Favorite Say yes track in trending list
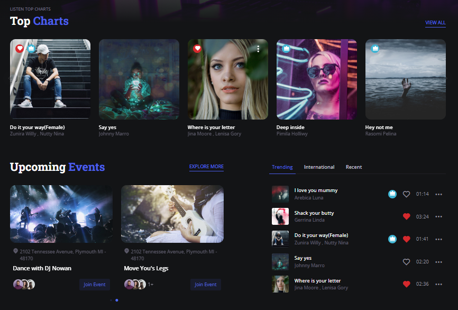The height and width of the screenshot is (310, 458). 406,262
